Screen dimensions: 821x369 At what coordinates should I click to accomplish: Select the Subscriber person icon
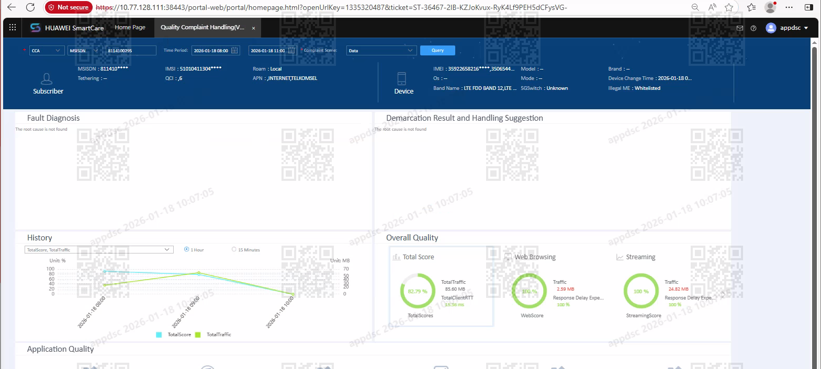pyautogui.click(x=47, y=79)
